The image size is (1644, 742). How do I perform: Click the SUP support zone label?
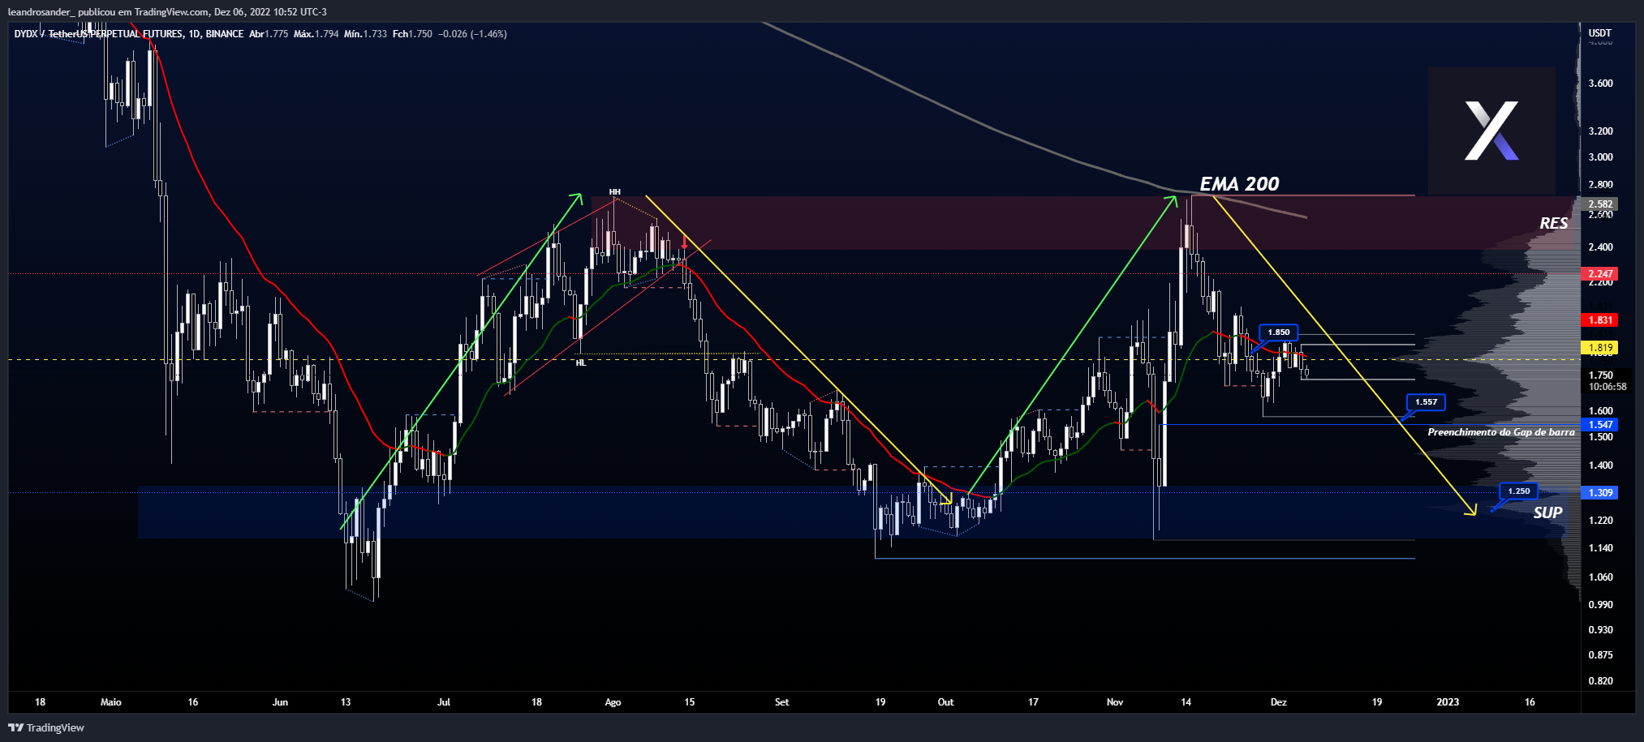[x=1547, y=513]
